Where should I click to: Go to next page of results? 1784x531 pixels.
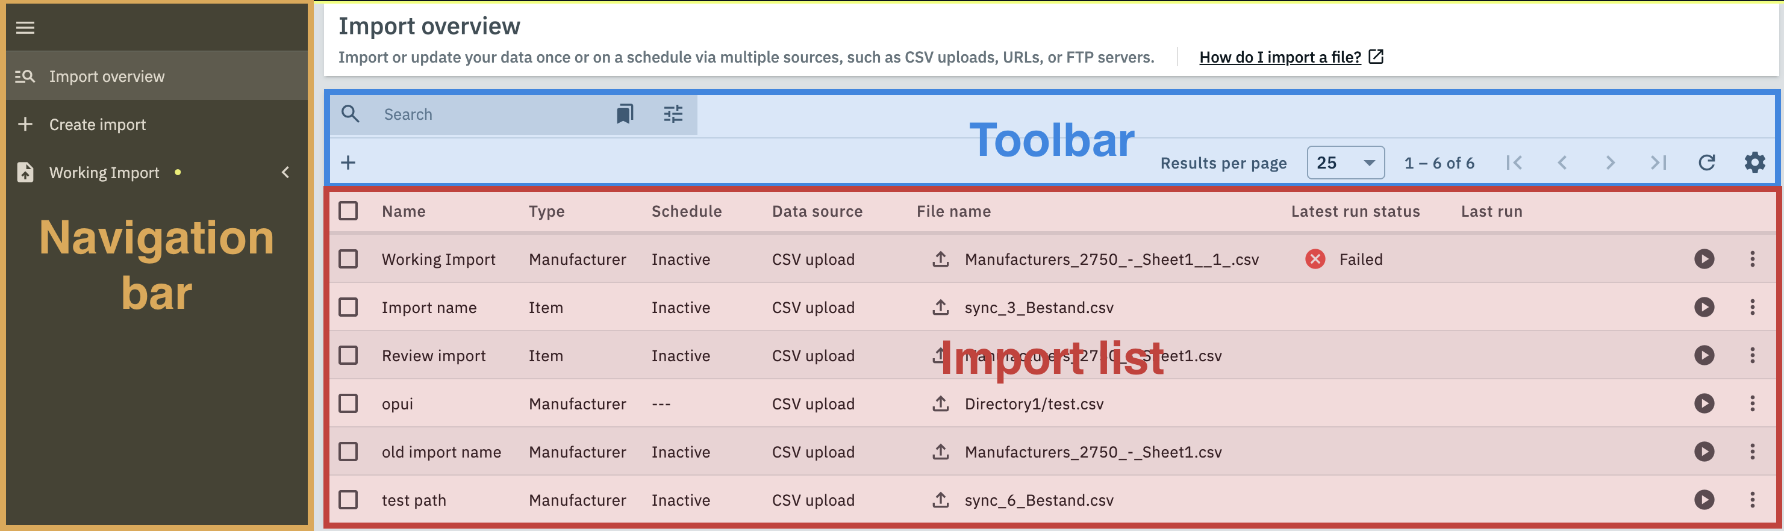pyautogui.click(x=1610, y=163)
